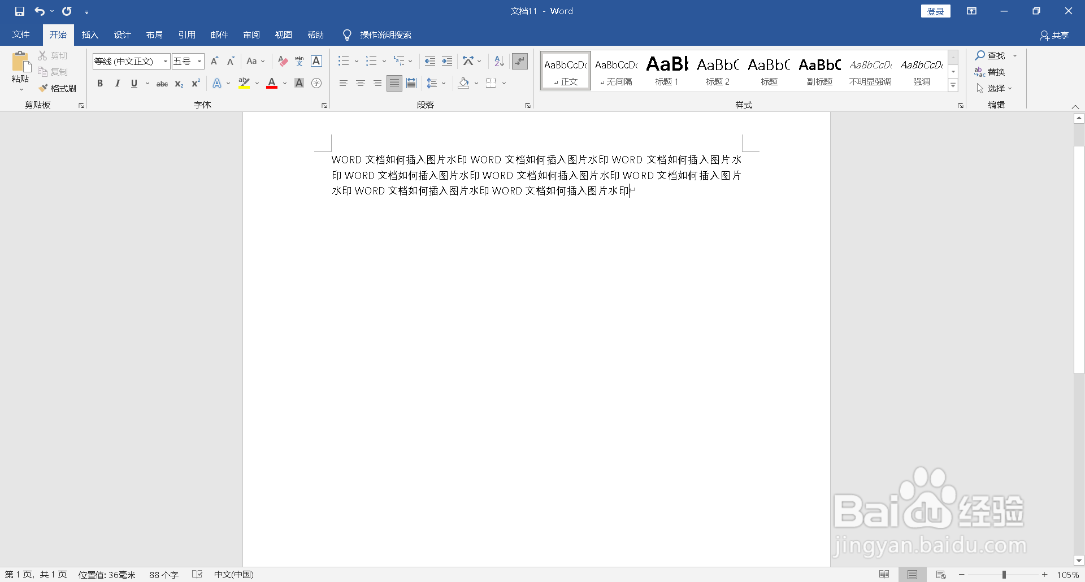Click the Find magnifier button
Screen dimensions: 1085x582
pyautogui.click(x=990, y=55)
